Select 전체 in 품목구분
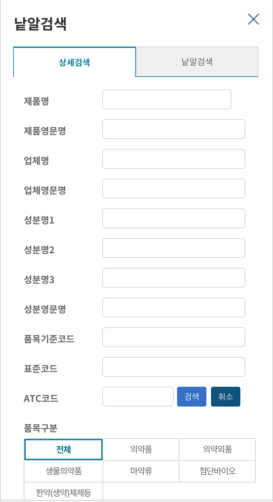The height and width of the screenshot is (502, 273). point(63,449)
